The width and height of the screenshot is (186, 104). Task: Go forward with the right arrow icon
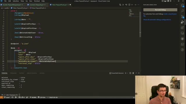coord(135,5)
